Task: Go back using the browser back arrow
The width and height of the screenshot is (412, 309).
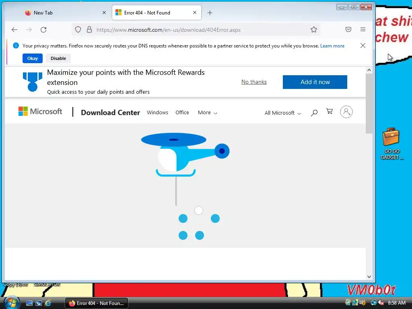Action: [14, 30]
